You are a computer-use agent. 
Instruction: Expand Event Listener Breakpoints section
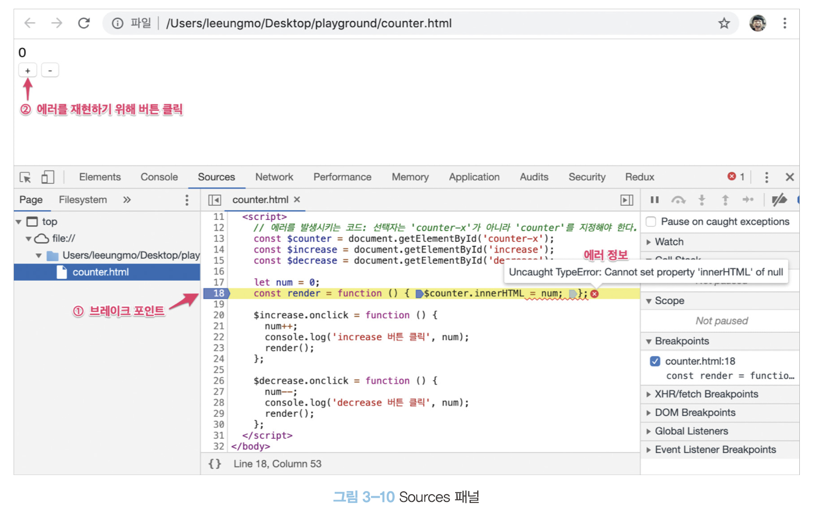tap(649, 450)
